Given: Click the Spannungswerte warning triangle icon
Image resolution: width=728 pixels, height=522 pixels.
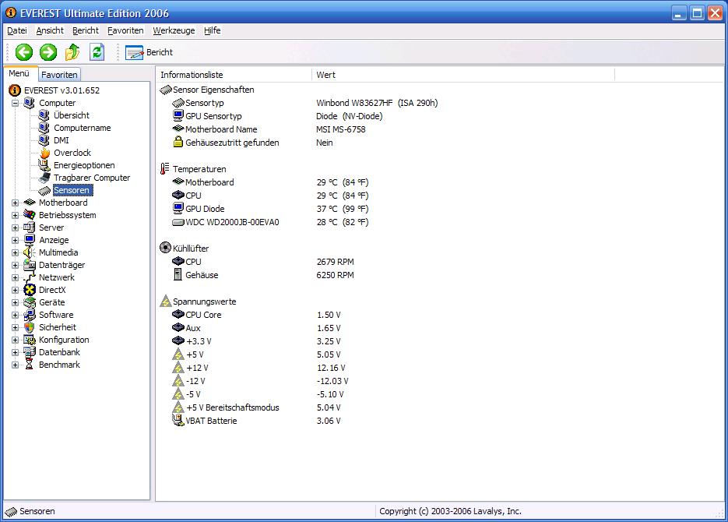Looking at the screenshot, I should [x=165, y=302].
